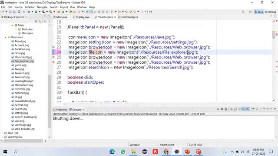Open Run button dropdown arrow
This screenshot has width=278, height=156.
40,12
